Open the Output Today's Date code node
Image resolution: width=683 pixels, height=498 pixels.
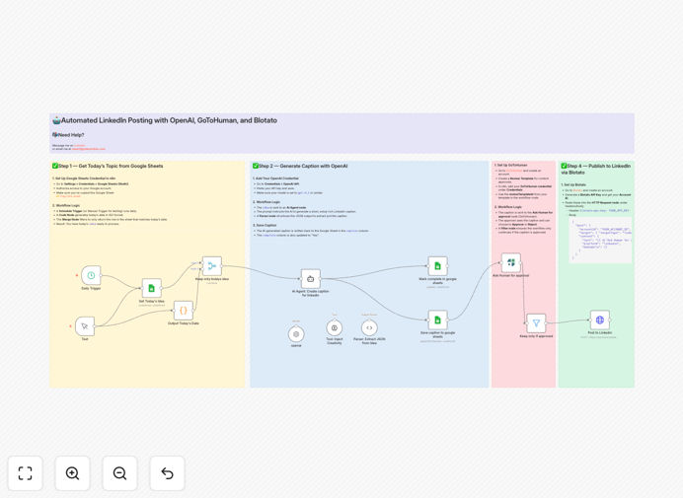(184, 311)
